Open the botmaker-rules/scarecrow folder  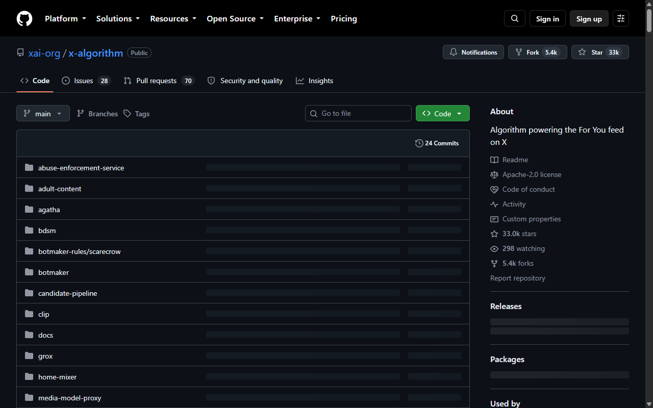coord(79,251)
